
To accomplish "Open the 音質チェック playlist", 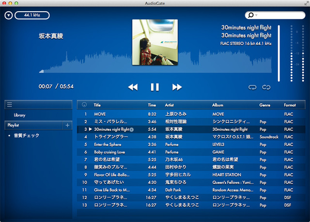I will 26,136.
